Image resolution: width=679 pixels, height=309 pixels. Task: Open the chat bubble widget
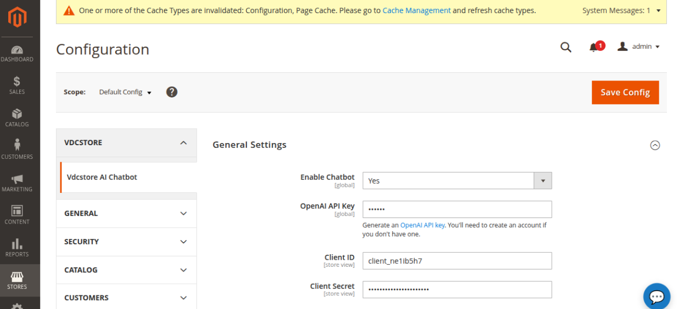pyautogui.click(x=657, y=296)
